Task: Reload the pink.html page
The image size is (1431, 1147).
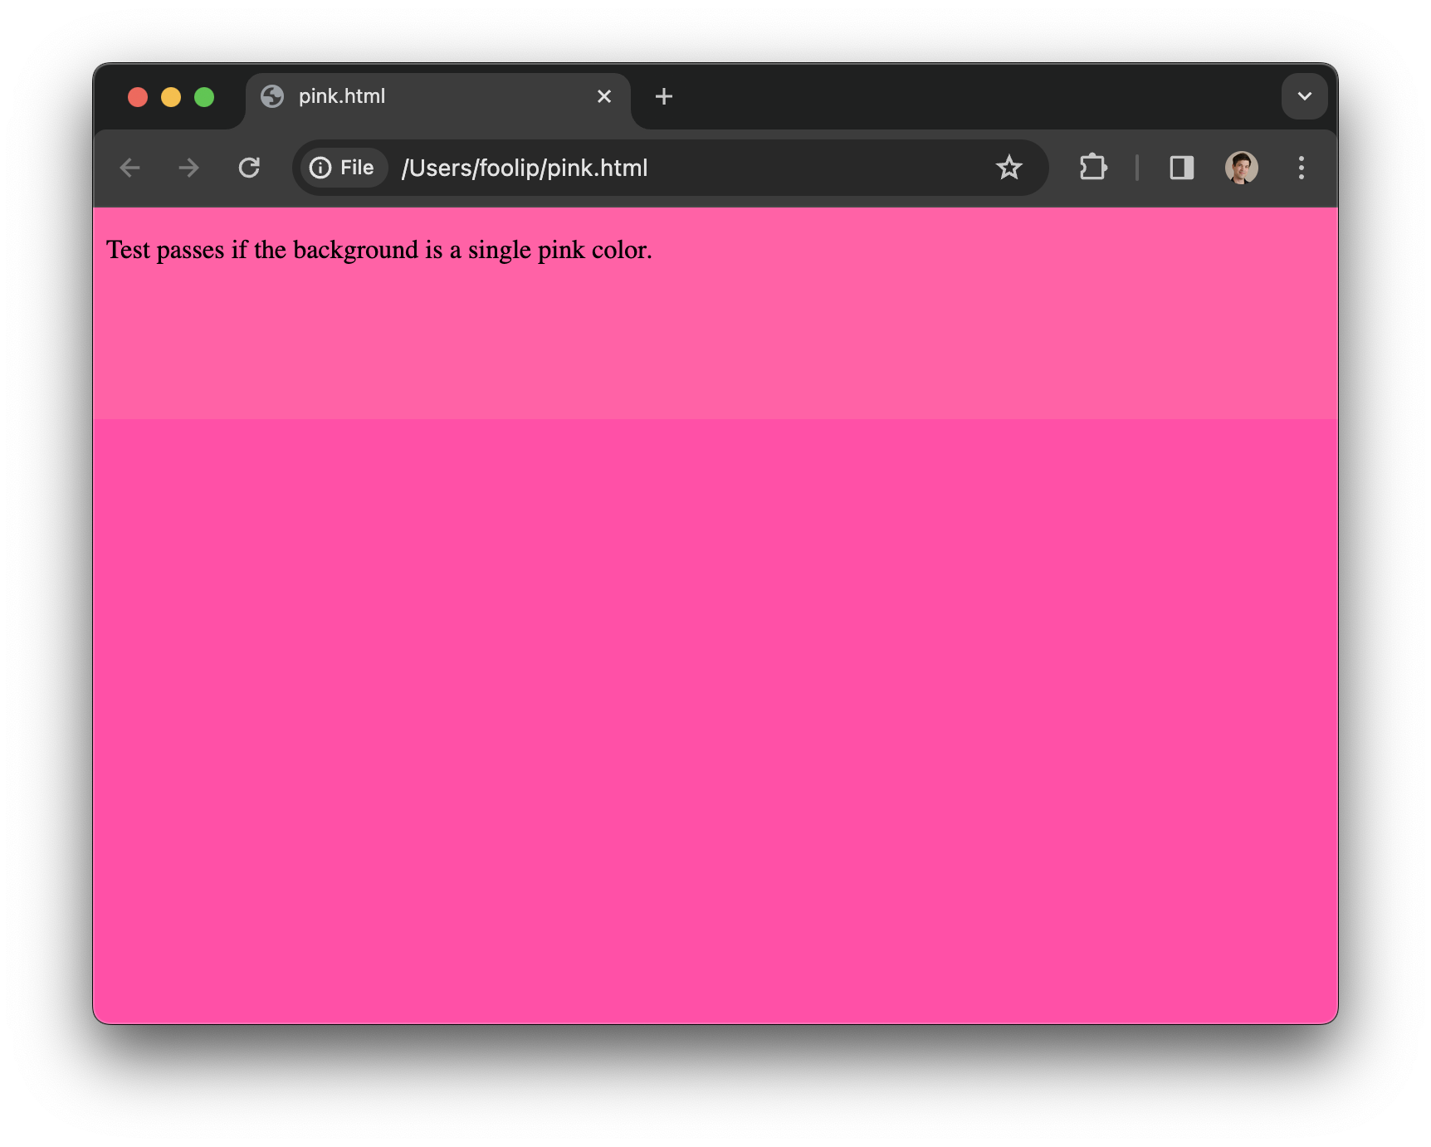Action: click(249, 168)
